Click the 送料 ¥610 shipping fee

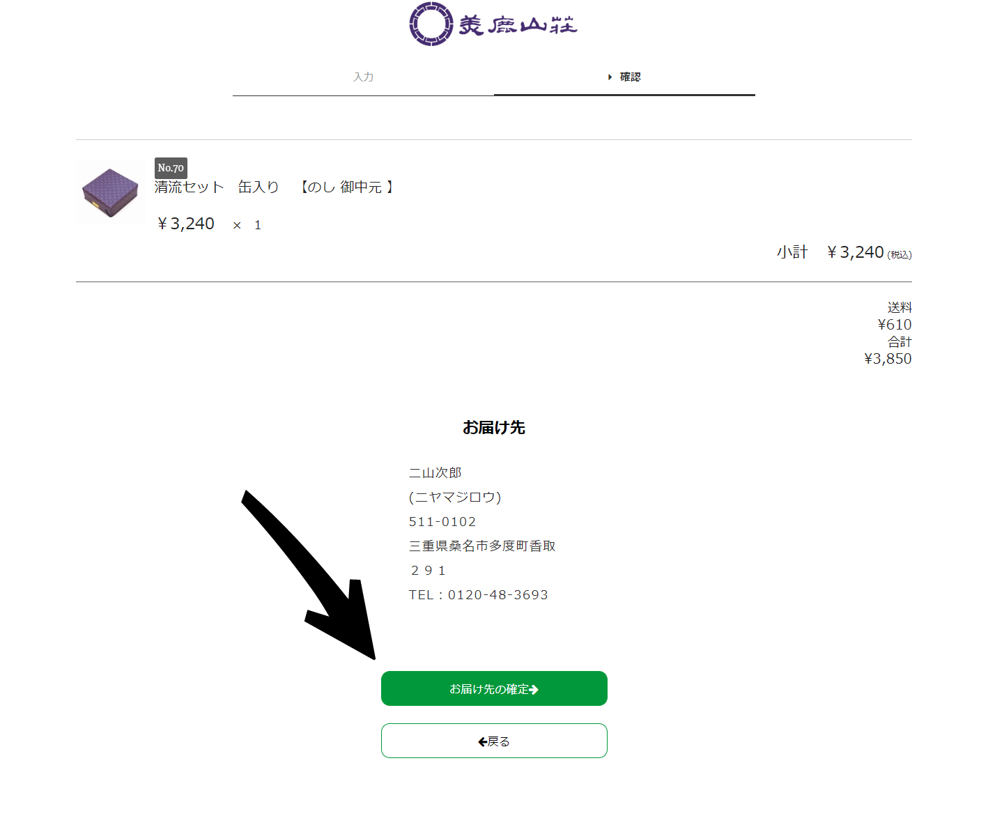click(895, 316)
